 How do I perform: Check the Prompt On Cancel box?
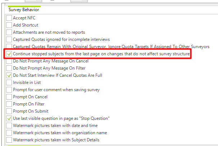[x=9, y=97]
